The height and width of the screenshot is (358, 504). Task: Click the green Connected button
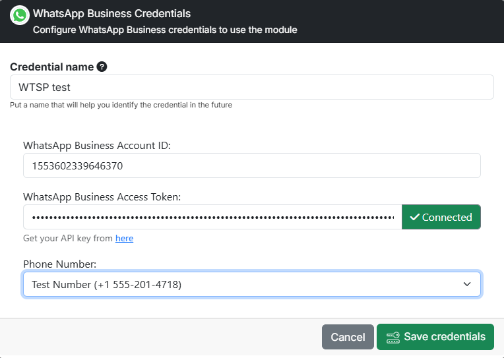pyautogui.click(x=441, y=217)
